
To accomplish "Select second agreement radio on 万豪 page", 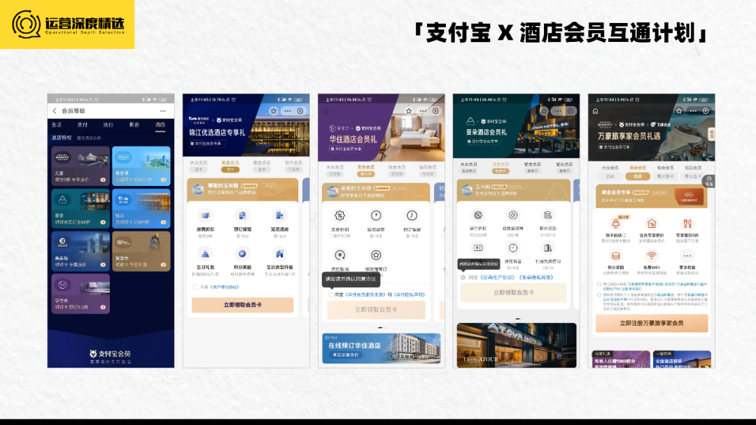I will click(x=598, y=294).
